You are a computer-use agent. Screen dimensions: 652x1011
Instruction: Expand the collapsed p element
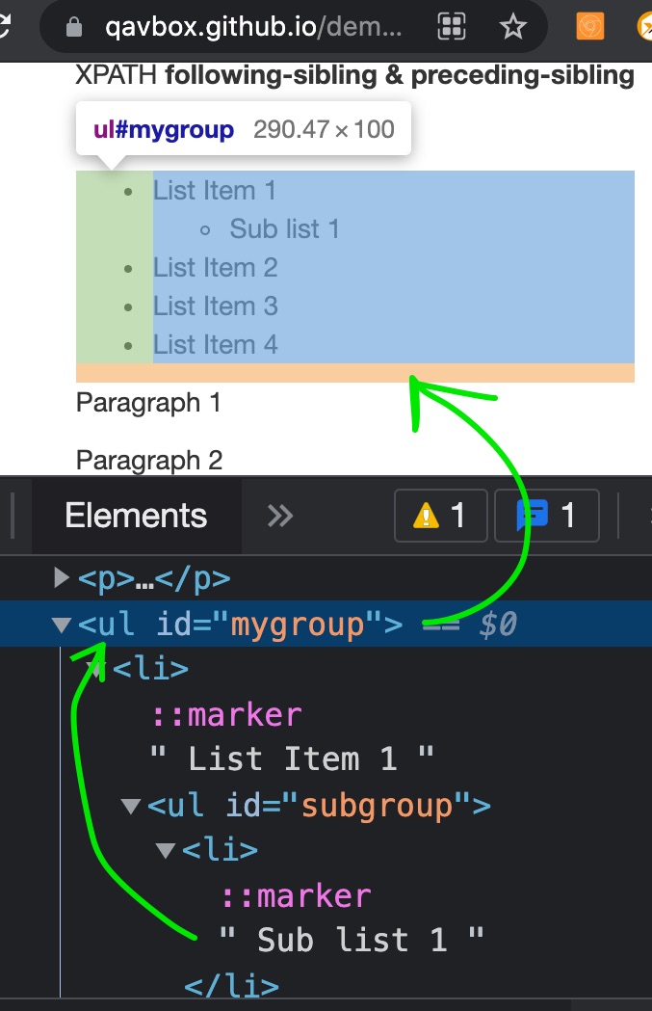pos(62,577)
